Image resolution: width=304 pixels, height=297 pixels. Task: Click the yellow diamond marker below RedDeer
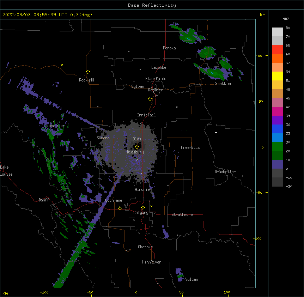150,99
